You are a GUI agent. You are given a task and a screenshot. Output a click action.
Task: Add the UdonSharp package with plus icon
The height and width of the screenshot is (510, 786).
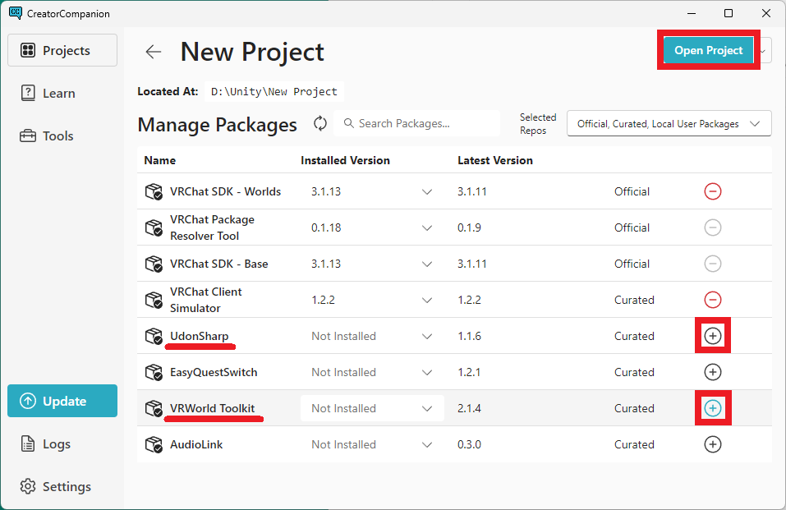click(713, 336)
